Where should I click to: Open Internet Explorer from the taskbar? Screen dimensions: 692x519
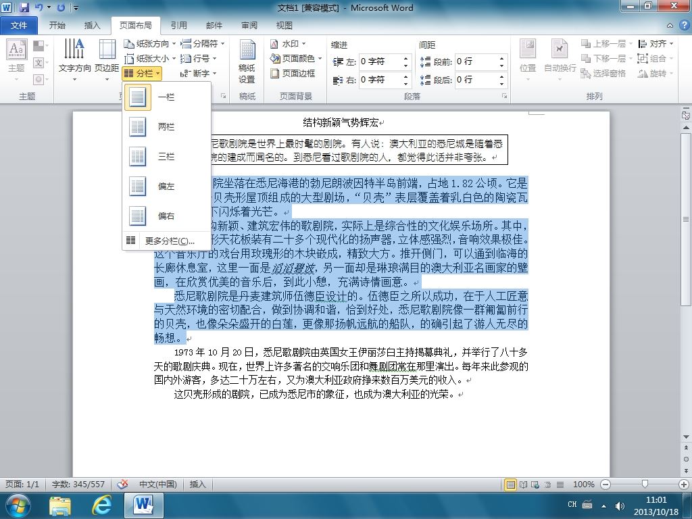(x=101, y=505)
